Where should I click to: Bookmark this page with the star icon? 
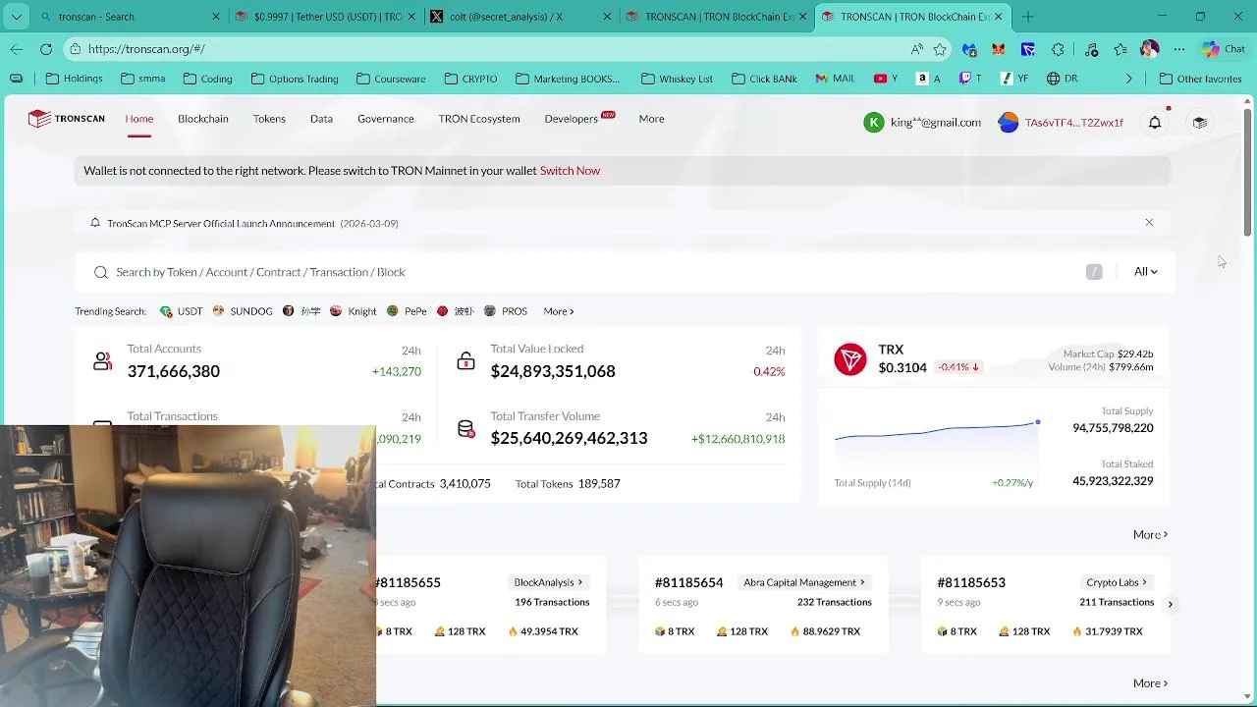click(940, 49)
